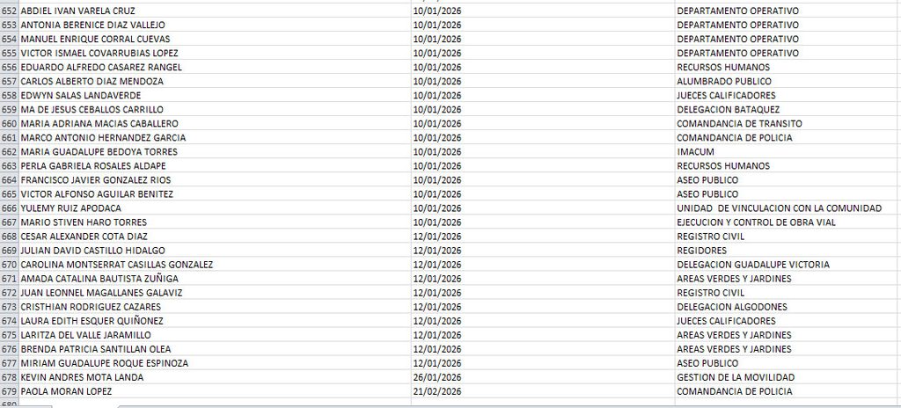901x408 pixels.
Task: Select the date cell 21/02/2026
Action: [x=543, y=390]
